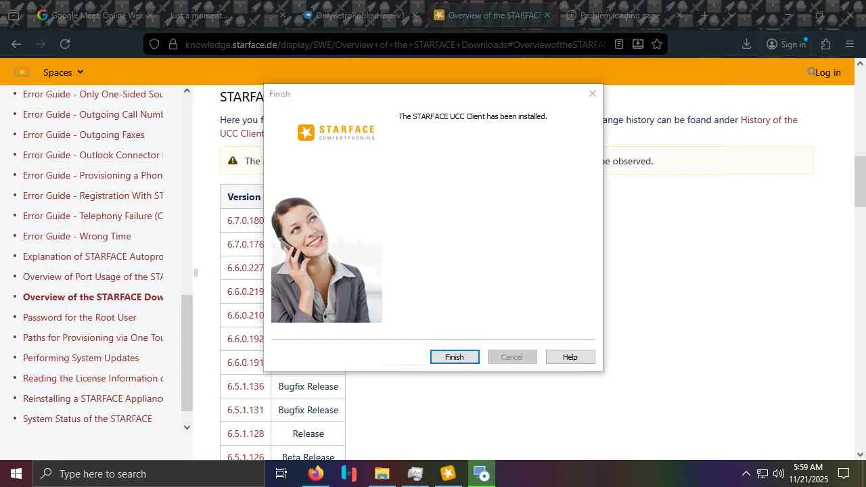866x487 pixels.
Task: Click the sidebar scroll-down arrow
Action: pos(187,427)
